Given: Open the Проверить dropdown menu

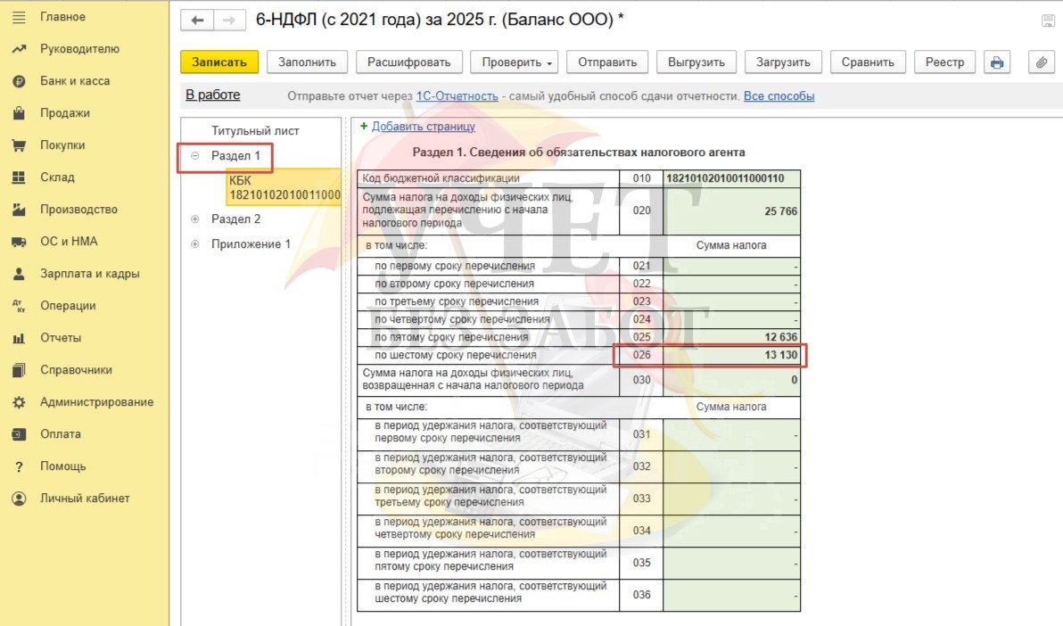Looking at the screenshot, I should click(517, 62).
